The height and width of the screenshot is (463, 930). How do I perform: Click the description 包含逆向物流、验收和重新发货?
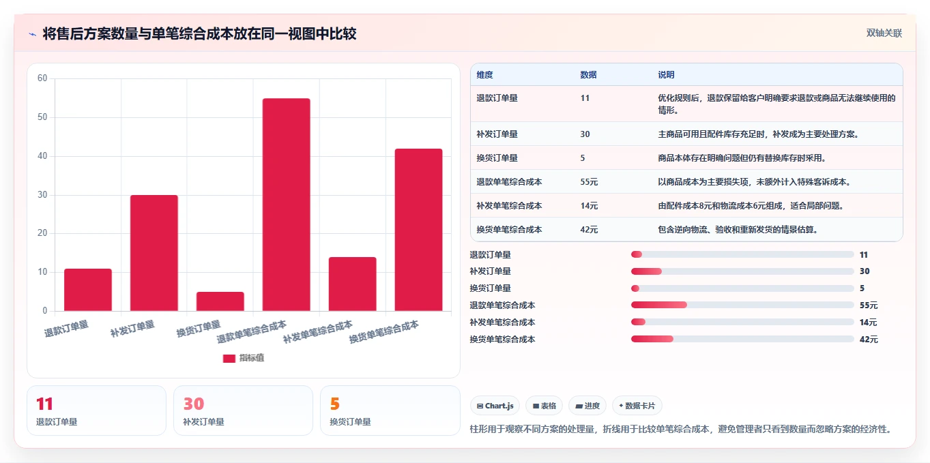[738, 230]
